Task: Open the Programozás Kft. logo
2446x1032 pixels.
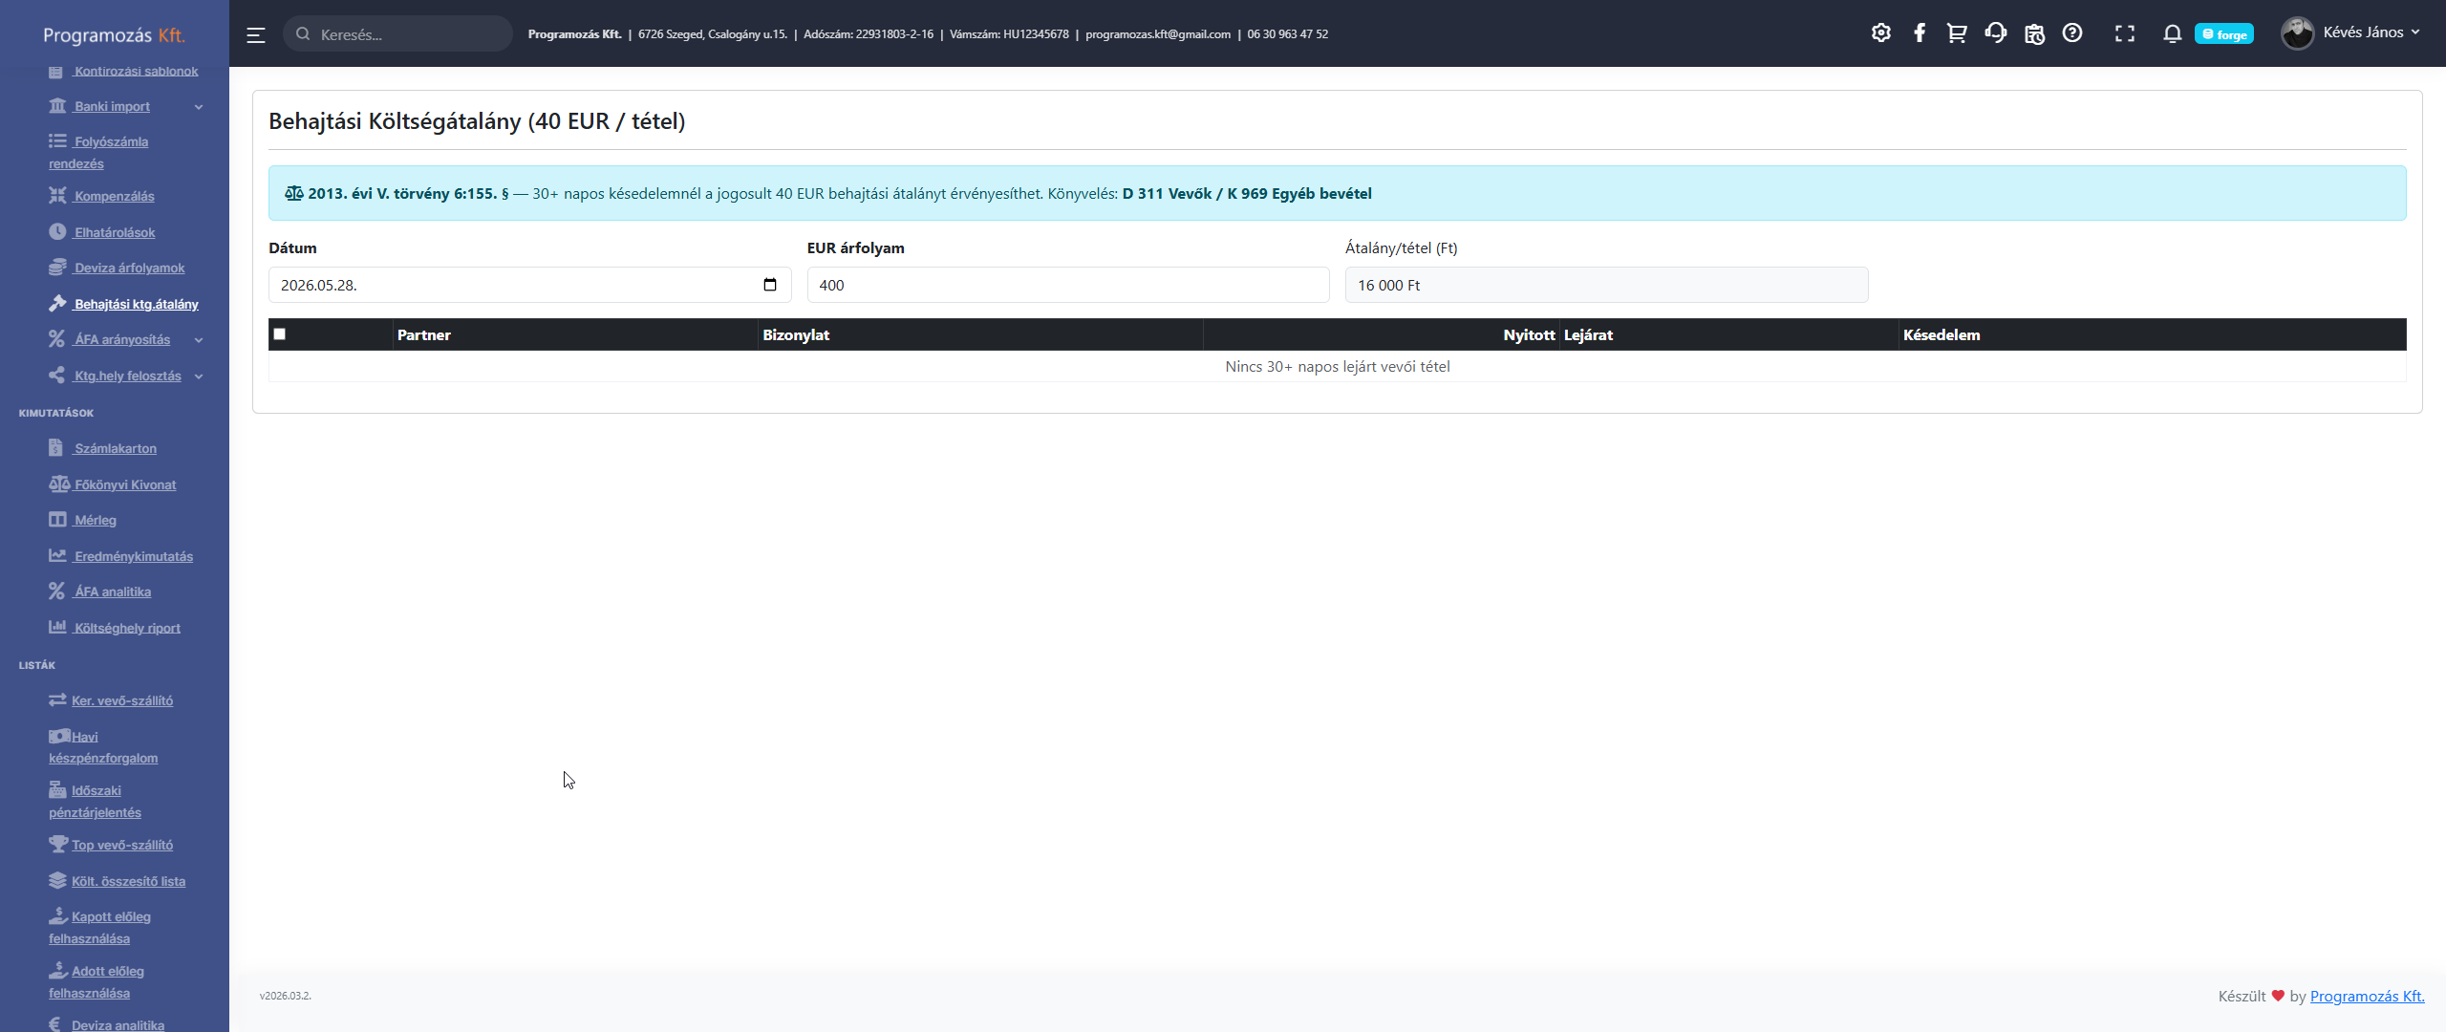Action: click(x=115, y=35)
